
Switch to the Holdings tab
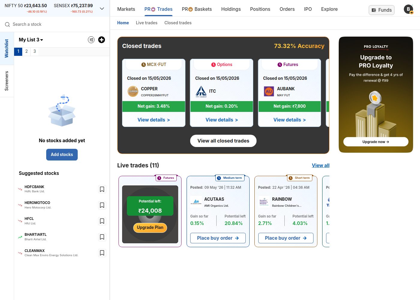pyautogui.click(x=231, y=9)
